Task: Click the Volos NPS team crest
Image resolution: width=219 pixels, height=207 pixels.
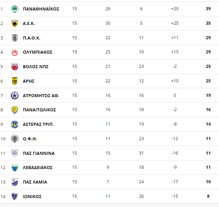Action: 15,67
